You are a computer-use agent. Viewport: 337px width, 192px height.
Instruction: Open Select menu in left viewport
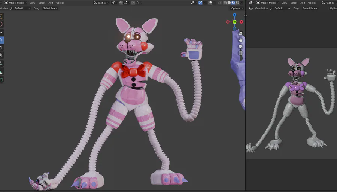tap(42, 3)
